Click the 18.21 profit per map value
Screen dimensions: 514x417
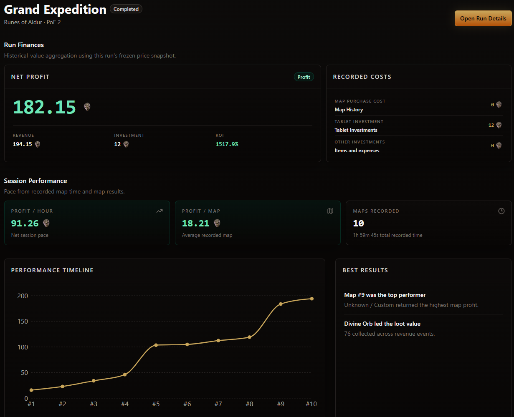click(x=195, y=224)
